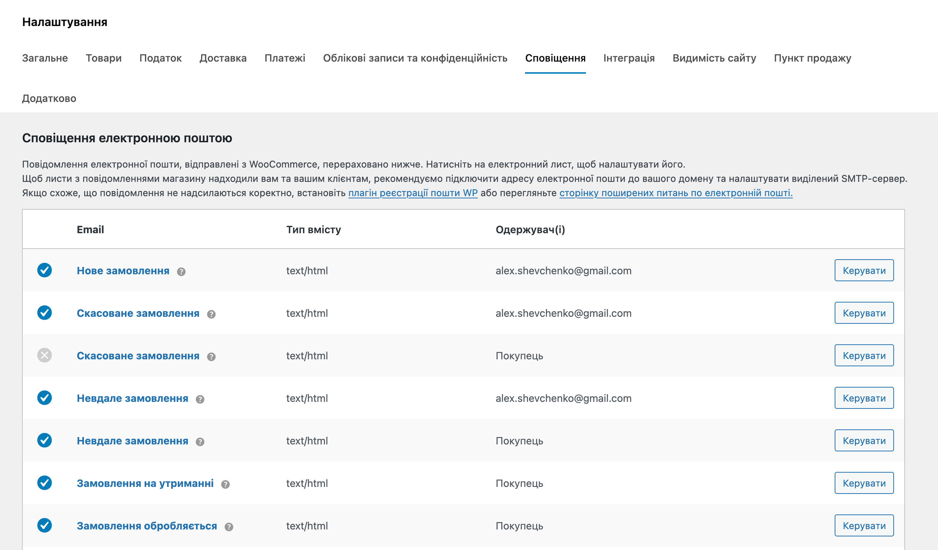The image size is (938, 550).
Task: Open help tooltip for admin Скасоване замовлення
Action: [x=211, y=314]
